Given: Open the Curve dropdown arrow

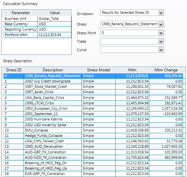Looking at the screenshot, I should point(161,50).
